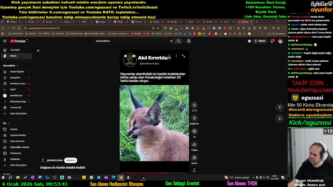Select Shorts in the sidebar
Screen dimensions: 333x187
16,56
